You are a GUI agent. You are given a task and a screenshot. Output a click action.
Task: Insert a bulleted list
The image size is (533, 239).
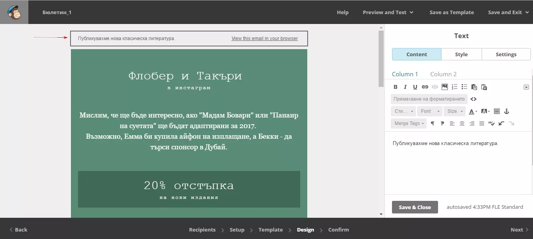(x=464, y=87)
